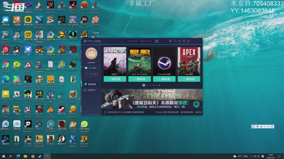Open Blacksad desktop shortcut
The width and height of the screenshot is (284, 159).
click(x=51, y=140)
